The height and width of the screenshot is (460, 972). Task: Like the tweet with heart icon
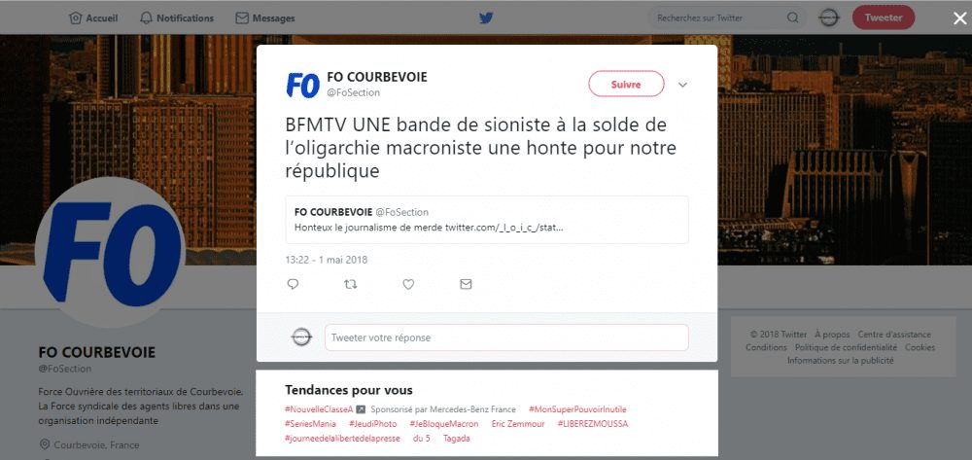pyautogui.click(x=408, y=284)
